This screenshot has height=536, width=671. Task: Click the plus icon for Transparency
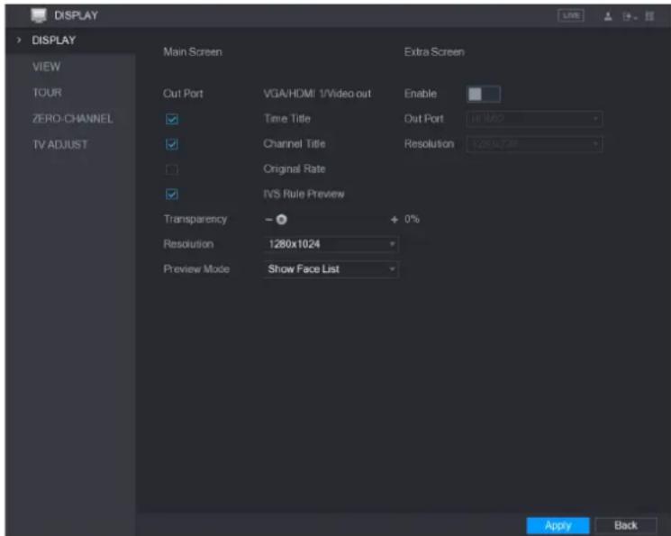[x=394, y=220]
